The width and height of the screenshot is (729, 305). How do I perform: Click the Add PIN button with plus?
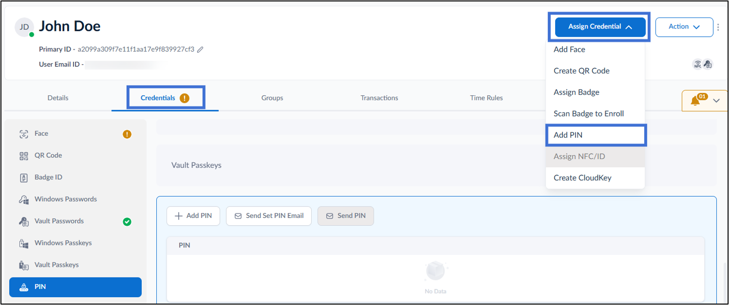193,216
